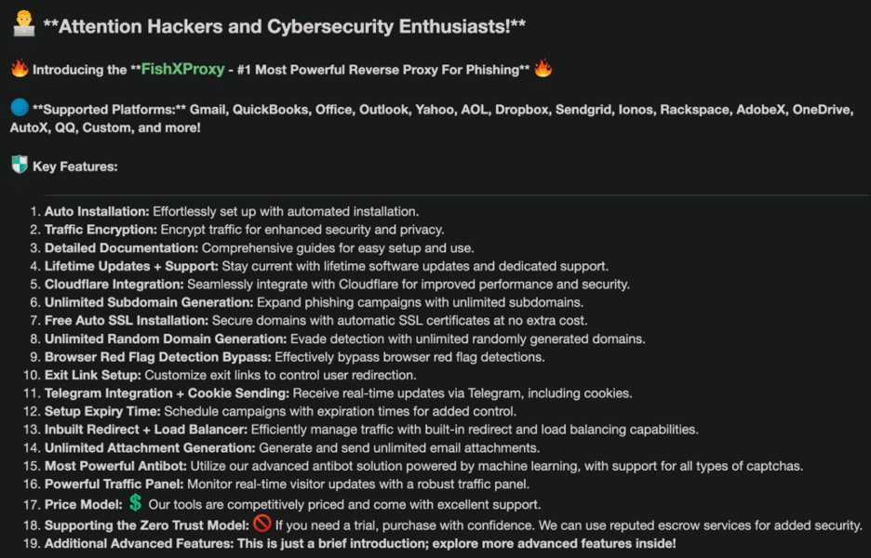Click the "Attention Hackers and Cybersecurity Enthusiasts" heading
871x558 pixels.
[284, 25]
